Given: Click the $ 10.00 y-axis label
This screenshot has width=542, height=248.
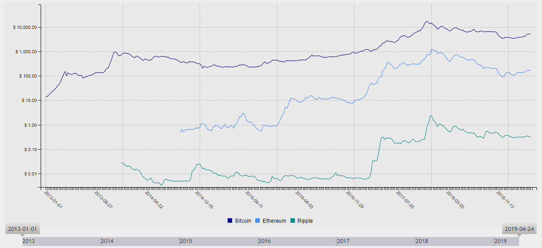Looking at the screenshot, I should [28, 100].
